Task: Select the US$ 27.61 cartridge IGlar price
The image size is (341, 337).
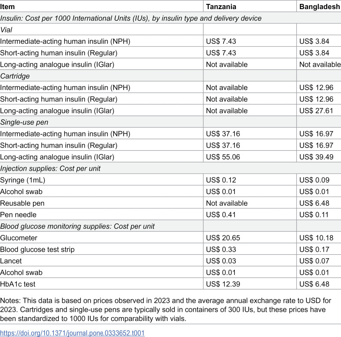Action: [316, 110]
